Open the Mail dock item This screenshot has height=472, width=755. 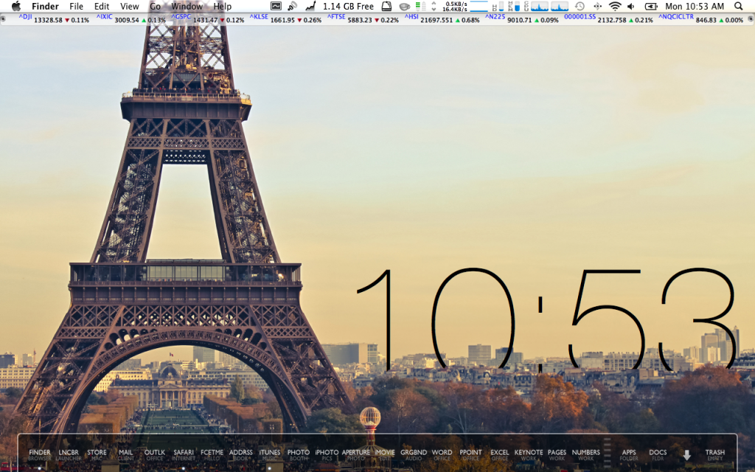[126, 454]
